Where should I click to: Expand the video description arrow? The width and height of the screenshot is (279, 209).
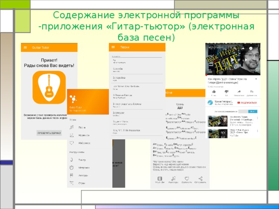click(256, 79)
